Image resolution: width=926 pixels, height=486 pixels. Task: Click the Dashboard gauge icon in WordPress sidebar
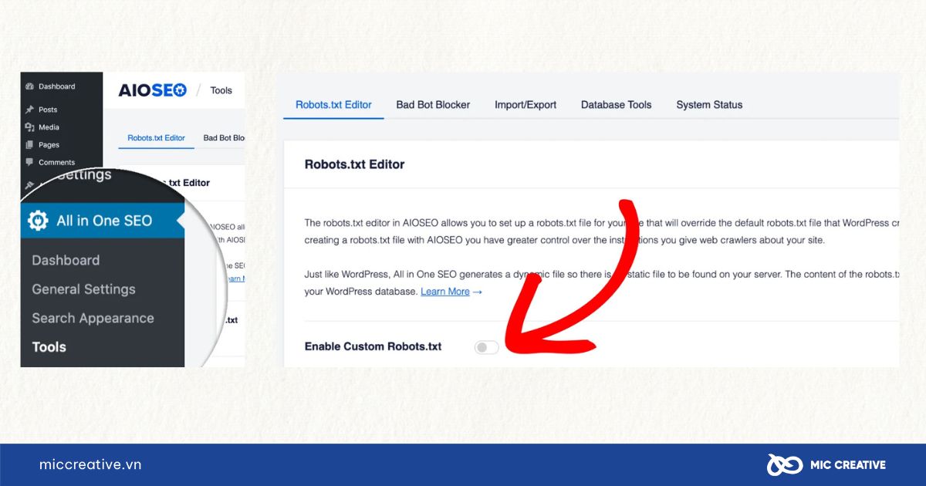coord(29,86)
